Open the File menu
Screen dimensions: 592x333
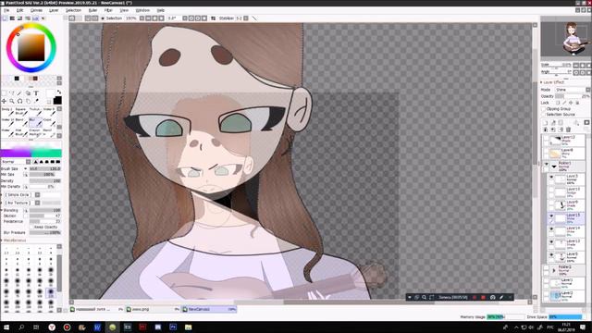6,10
